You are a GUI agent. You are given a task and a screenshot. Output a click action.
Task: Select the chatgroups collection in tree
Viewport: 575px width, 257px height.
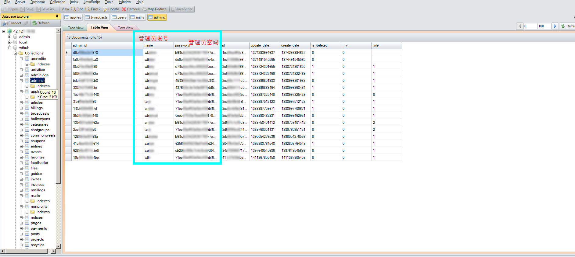coord(40,130)
